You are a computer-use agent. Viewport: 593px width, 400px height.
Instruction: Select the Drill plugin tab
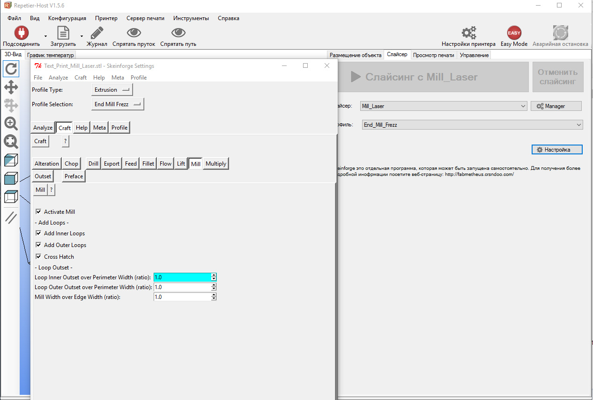coord(93,164)
